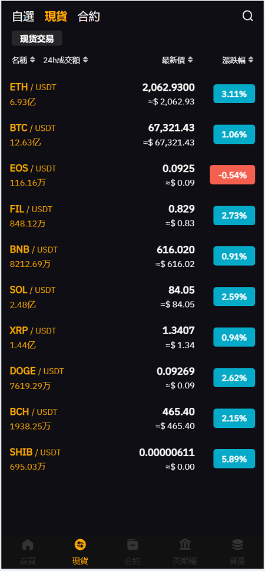265x571 pixels.
Task: Open the 資產 assets coin-stack icon
Action: (x=237, y=545)
